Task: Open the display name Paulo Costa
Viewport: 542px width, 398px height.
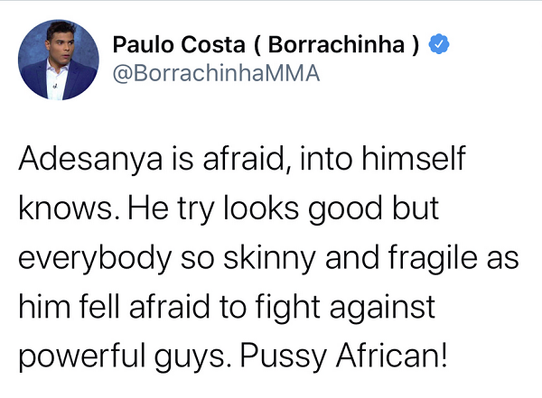Action: (179, 44)
